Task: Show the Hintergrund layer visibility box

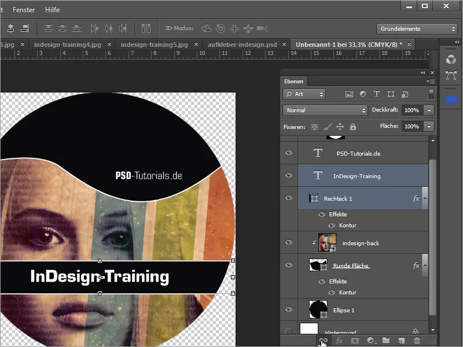Action: pyautogui.click(x=289, y=331)
